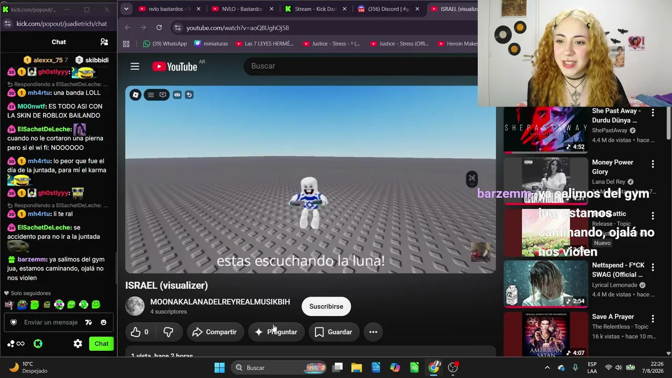This screenshot has height=378, width=672.
Task: Open the Kick emoji picker smiley
Action: pos(103,322)
